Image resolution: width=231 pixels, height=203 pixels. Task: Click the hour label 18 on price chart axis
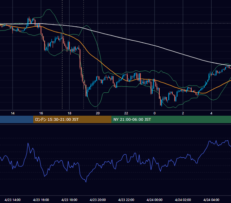tap(69, 113)
